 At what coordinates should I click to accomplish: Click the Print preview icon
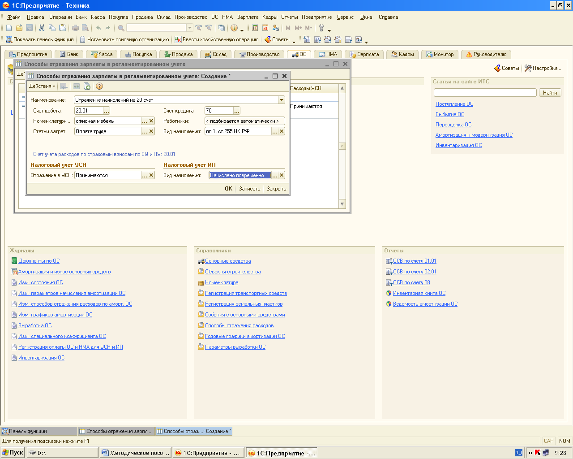(85, 28)
